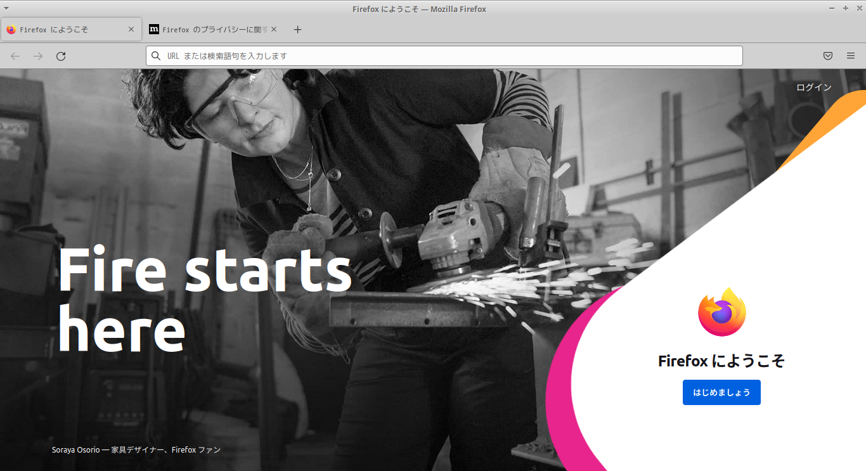
Task: Click the Firefox favicon on first tab
Action: (11, 29)
